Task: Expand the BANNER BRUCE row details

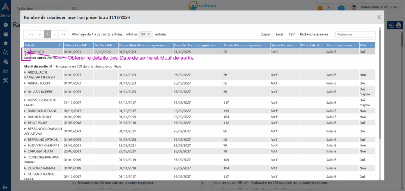Action: pyautogui.click(x=25, y=117)
